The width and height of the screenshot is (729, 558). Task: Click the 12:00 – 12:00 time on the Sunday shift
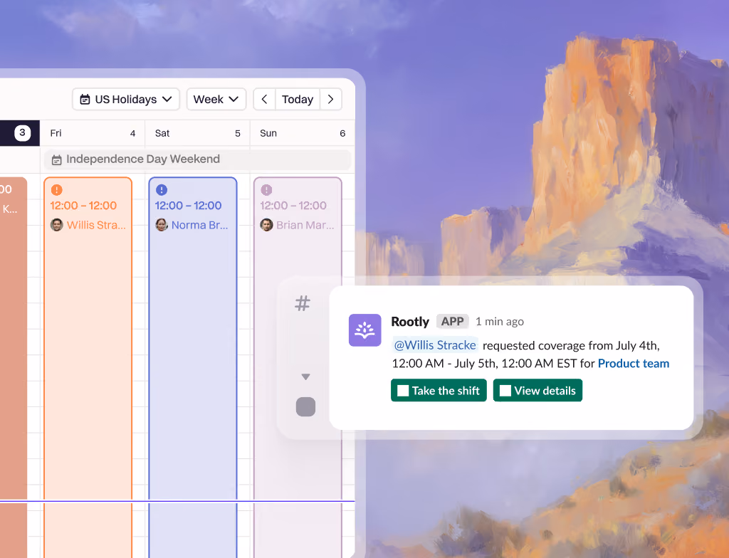(293, 206)
